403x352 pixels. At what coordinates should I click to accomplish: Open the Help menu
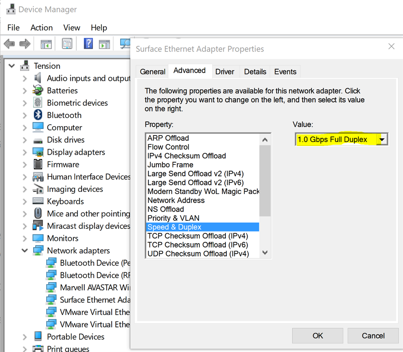[x=99, y=28]
